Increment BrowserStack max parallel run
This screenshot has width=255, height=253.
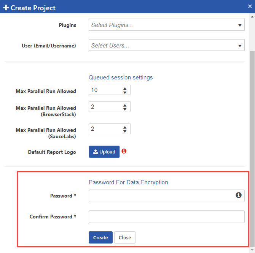tap(124, 105)
